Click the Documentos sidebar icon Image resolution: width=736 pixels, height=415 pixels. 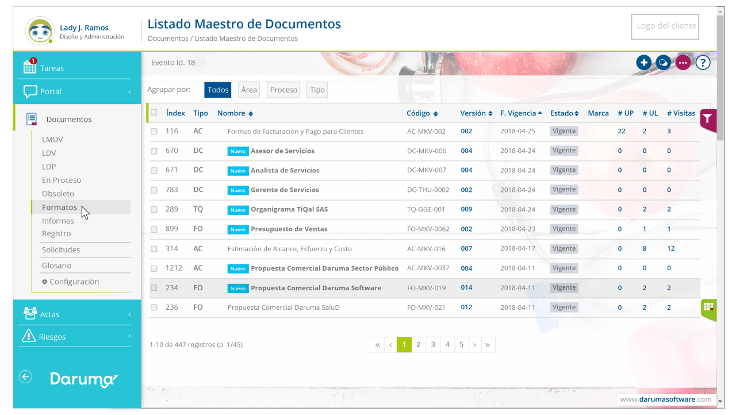(32, 119)
